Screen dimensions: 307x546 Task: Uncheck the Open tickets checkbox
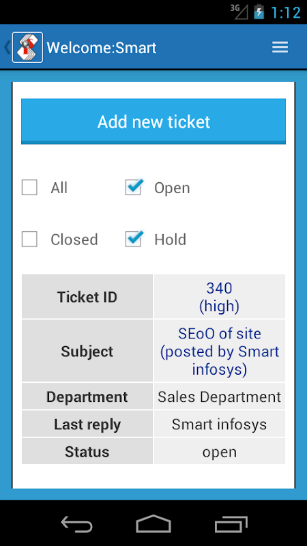[133, 187]
